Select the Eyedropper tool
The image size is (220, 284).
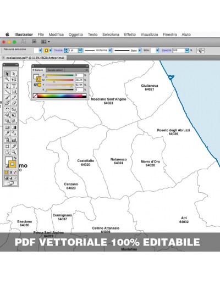coord(7,133)
